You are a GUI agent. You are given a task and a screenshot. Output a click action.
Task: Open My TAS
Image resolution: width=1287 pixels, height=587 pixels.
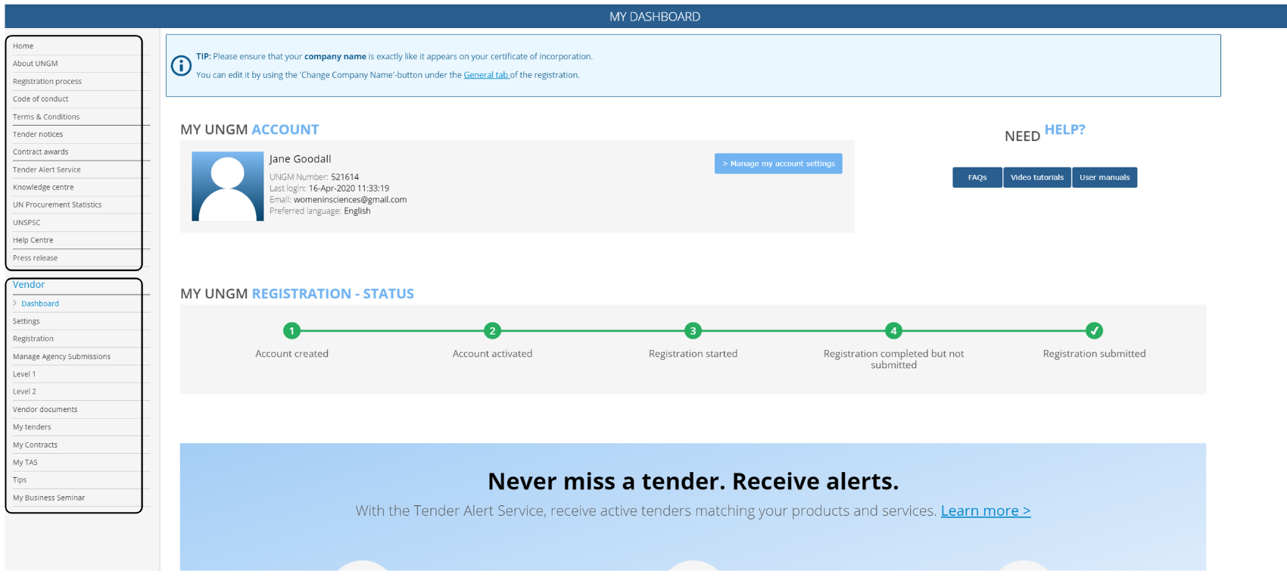tap(25, 462)
